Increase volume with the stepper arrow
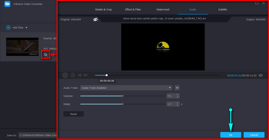 pyautogui.click(x=177, y=95)
